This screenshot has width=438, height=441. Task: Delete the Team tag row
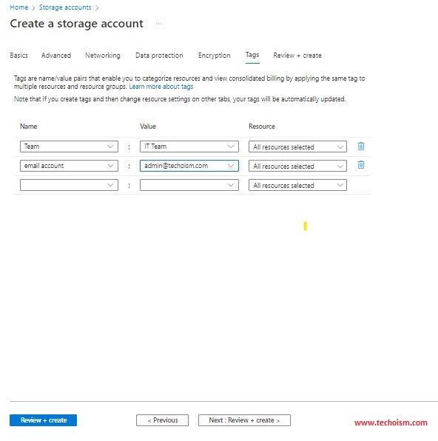pos(361,147)
